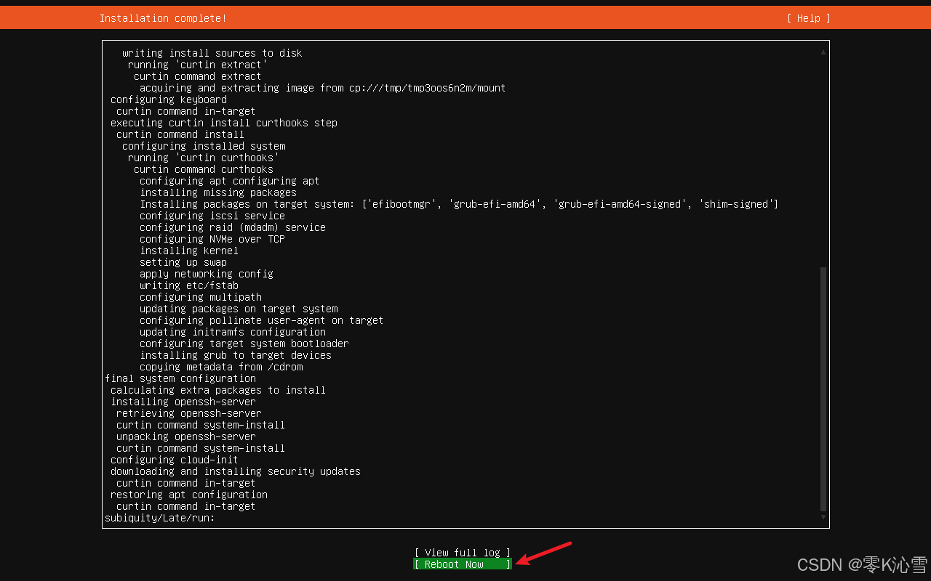Select 'configuring raid (mdadm) service' line
The height and width of the screenshot is (581, 931).
(233, 227)
